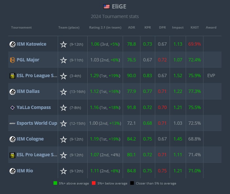230x194 pixels.
Task: Click the green 5%+ above average legend swatch
Action: click(x=54, y=183)
